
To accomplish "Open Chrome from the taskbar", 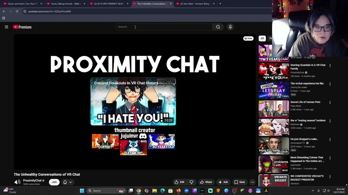I will (139, 191).
